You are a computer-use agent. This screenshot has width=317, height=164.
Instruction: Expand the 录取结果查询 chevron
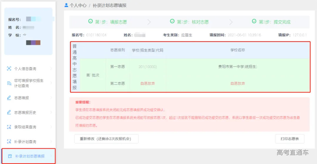(x=51, y=127)
